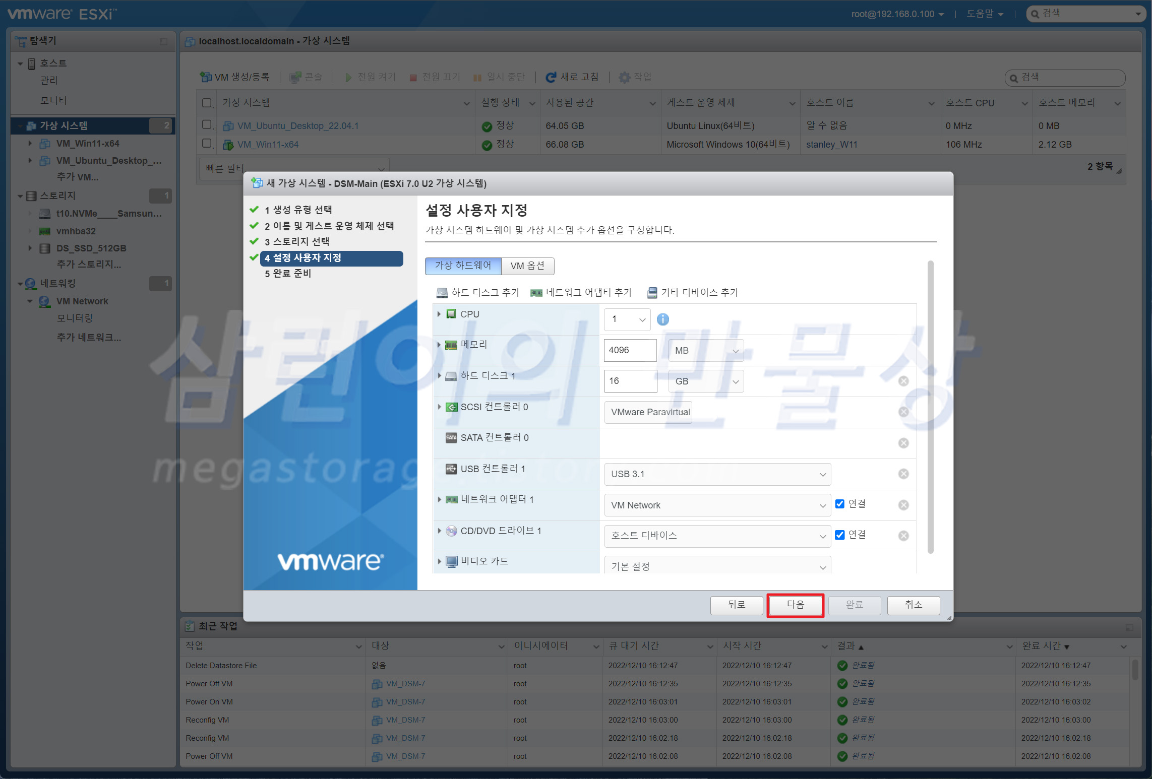Click the Next (다음) button
Image resolution: width=1152 pixels, height=779 pixels.
click(795, 605)
